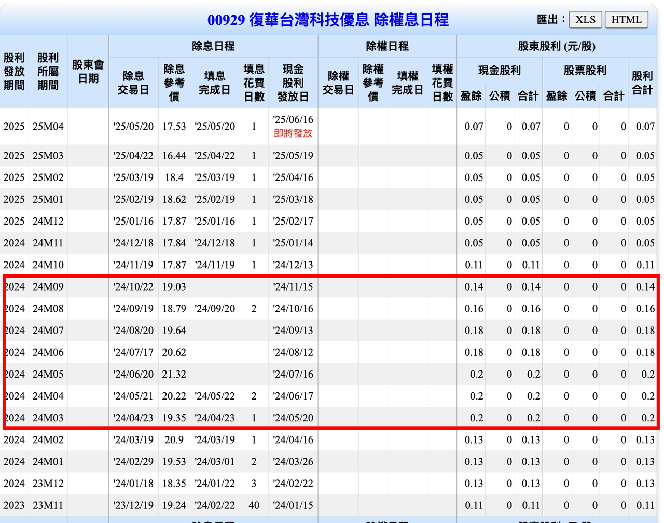Image resolution: width=664 pixels, height=523 pixels.
Task: Click the 股利所屬期間 column header
Action: [48, 72]
